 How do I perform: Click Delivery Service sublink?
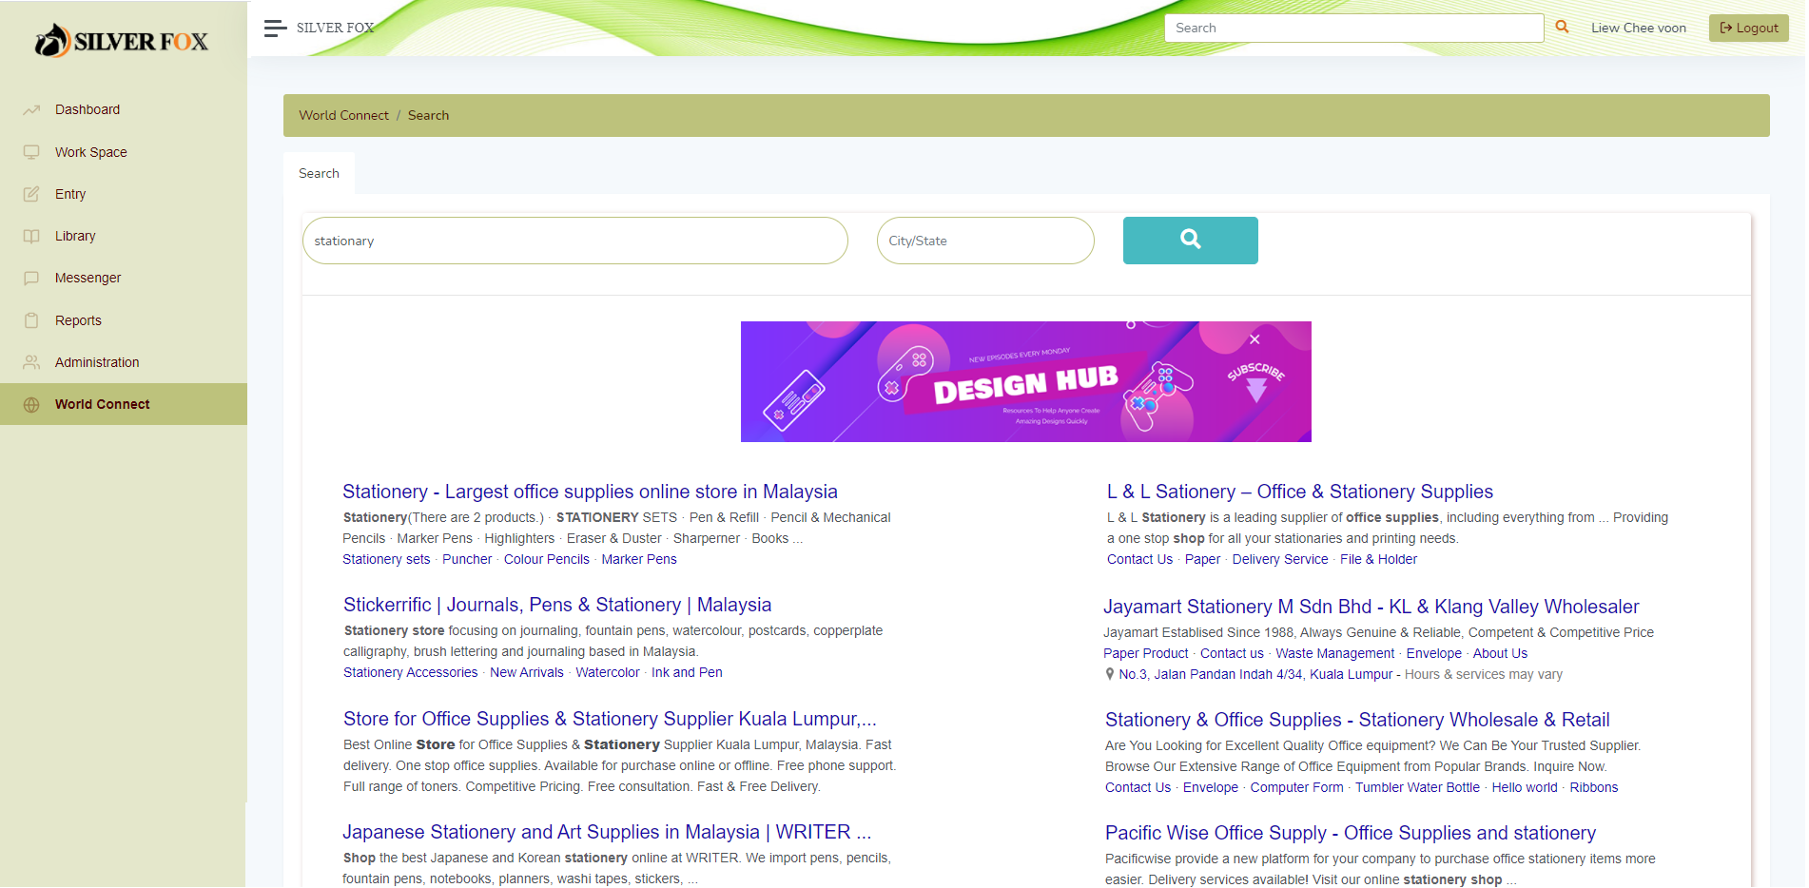pyautogui.click(x=1280, y=559)
